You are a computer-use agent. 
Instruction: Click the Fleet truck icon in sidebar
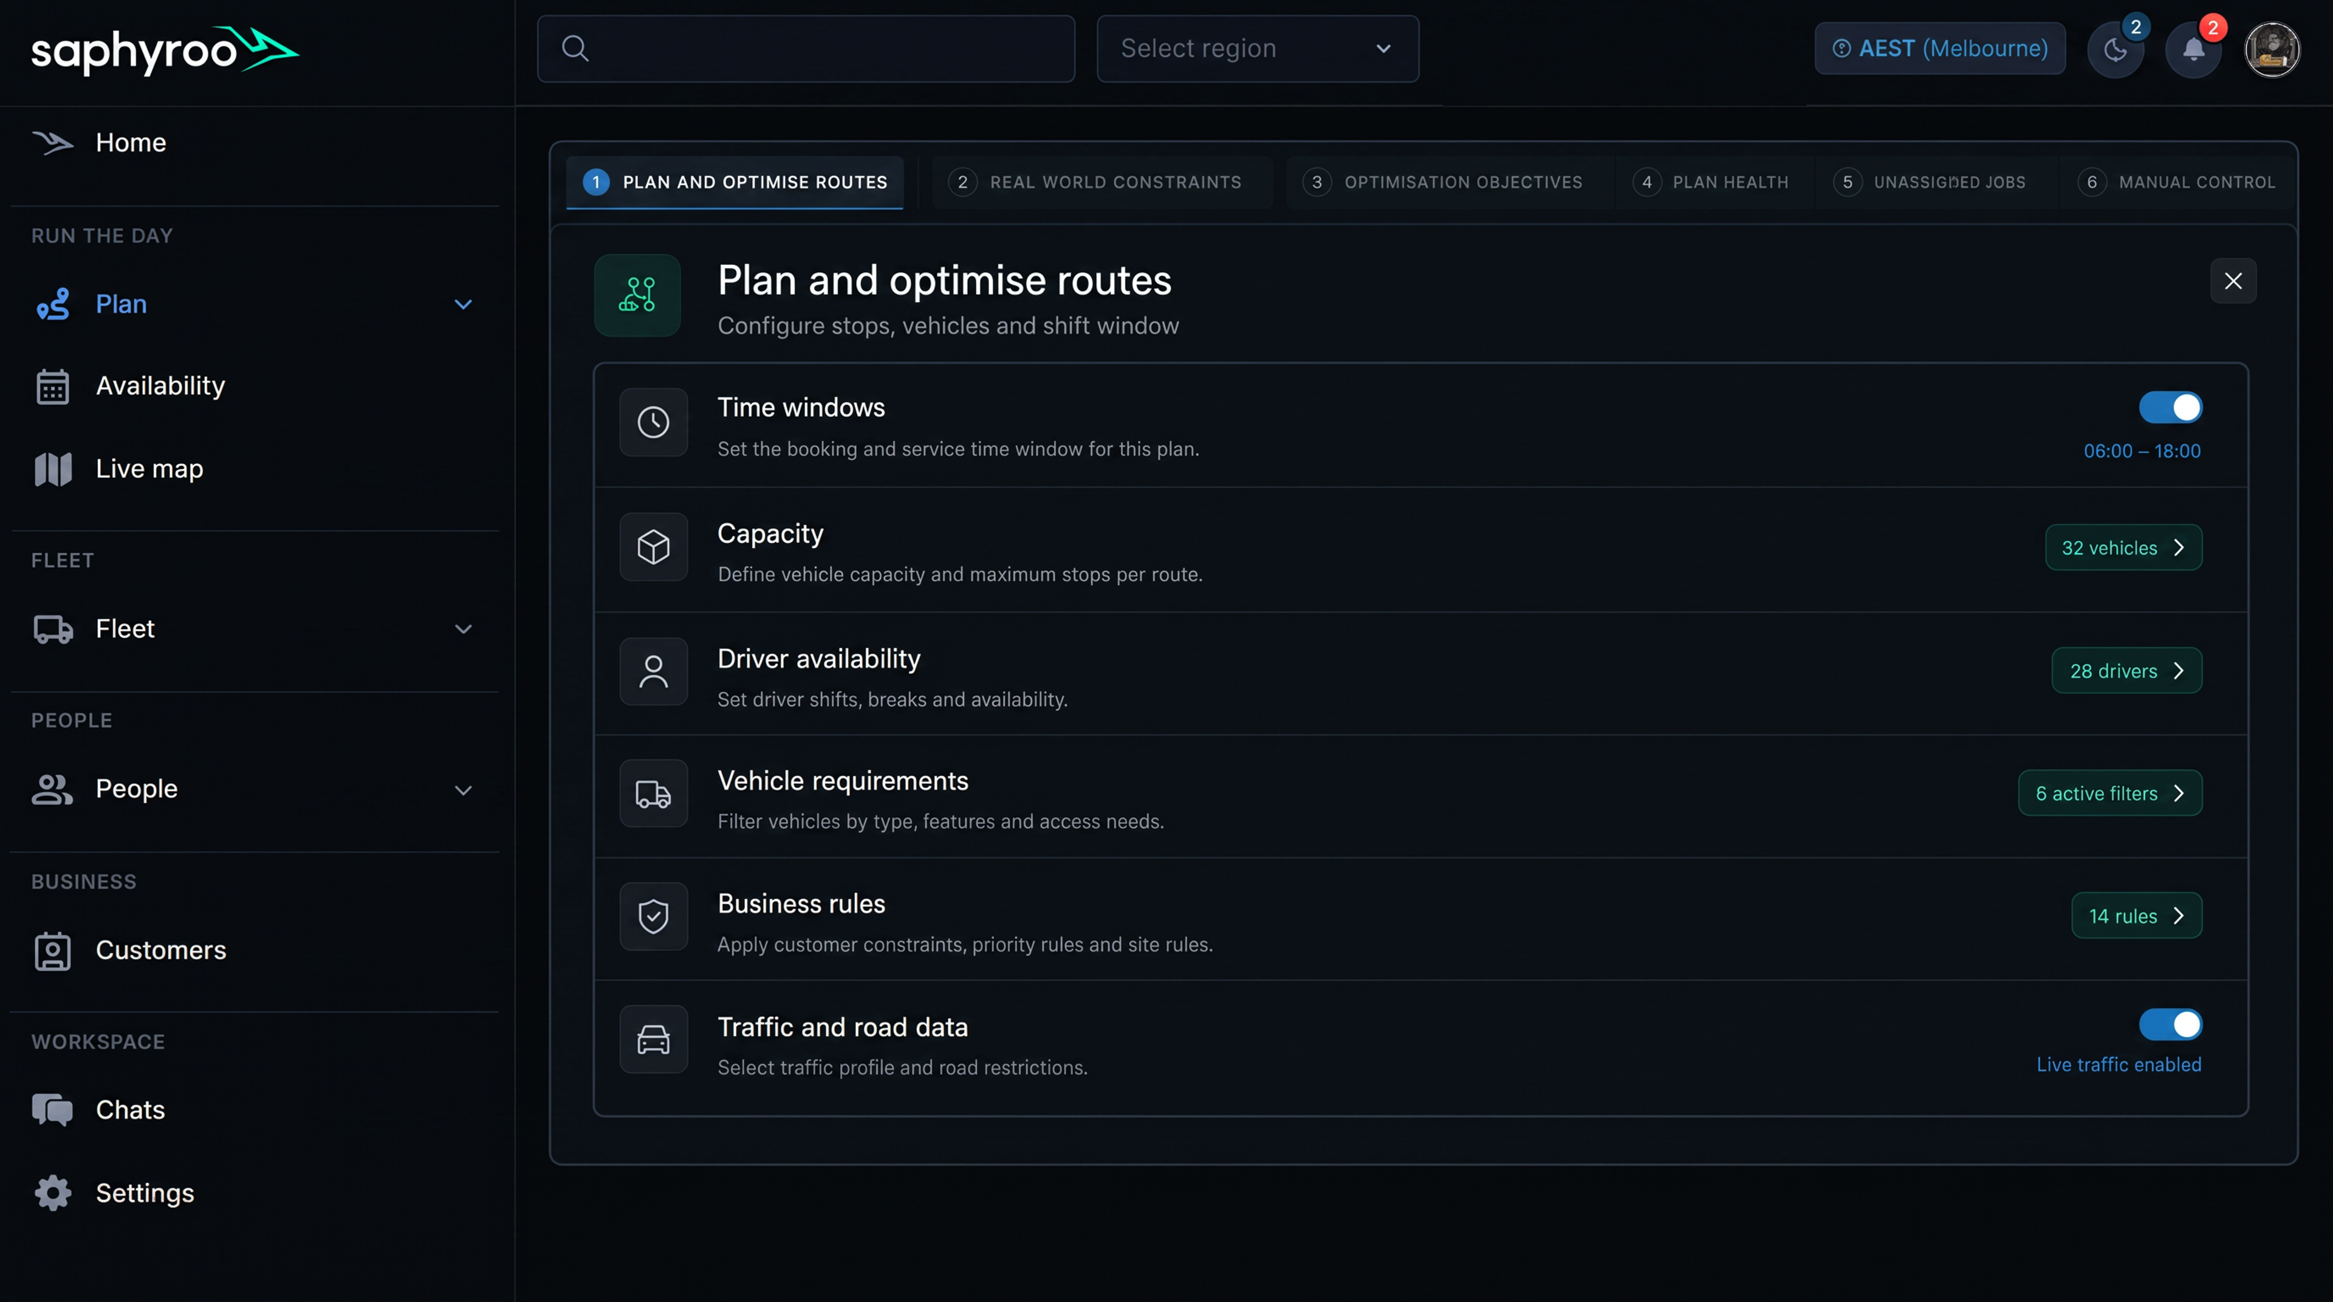coord(52,629)
